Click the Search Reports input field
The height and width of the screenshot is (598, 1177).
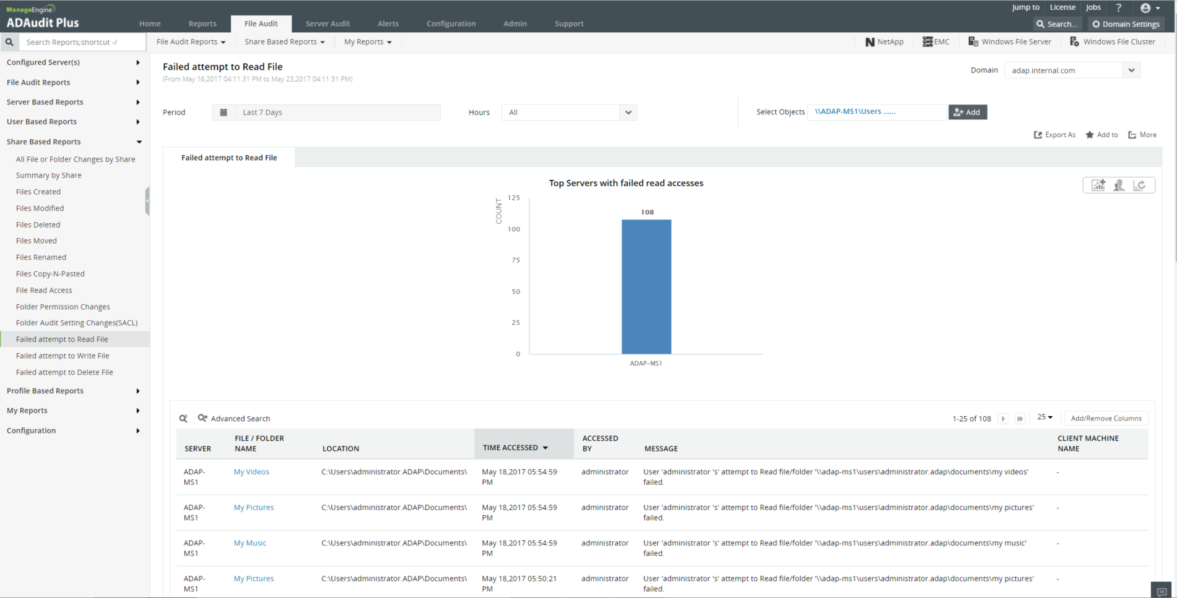82,42
